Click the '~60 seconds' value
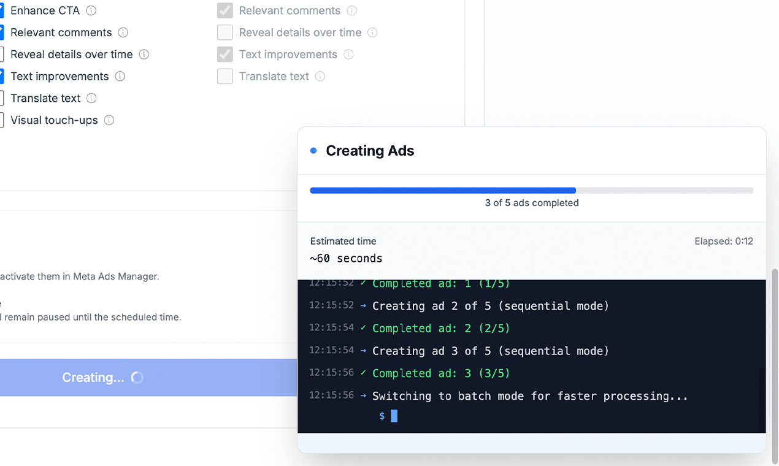Screen dimensions: 779x466 347,258
